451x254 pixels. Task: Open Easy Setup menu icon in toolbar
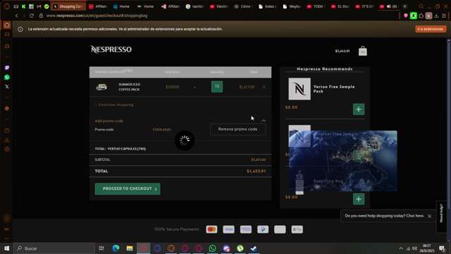pos(444,16)
